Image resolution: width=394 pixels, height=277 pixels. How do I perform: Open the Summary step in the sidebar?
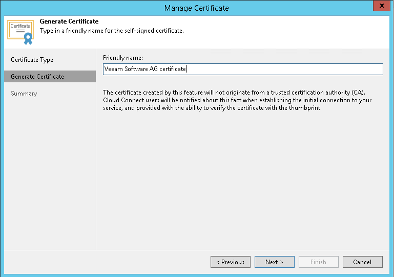coord(24,94)
